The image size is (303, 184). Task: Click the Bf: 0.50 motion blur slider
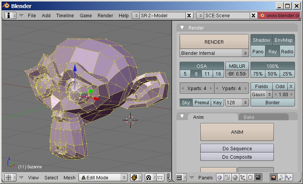click(x=236, y=74)
